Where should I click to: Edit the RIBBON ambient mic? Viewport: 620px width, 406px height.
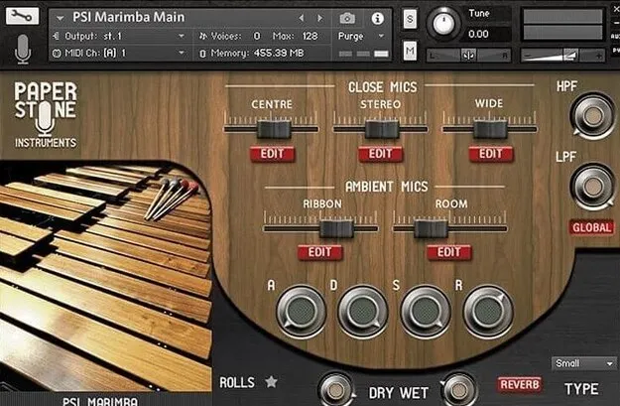pyautogui.click(x=319, y=252)
